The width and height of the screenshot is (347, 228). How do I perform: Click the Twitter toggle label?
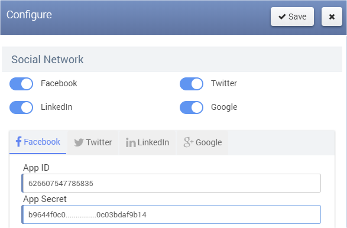224,83
